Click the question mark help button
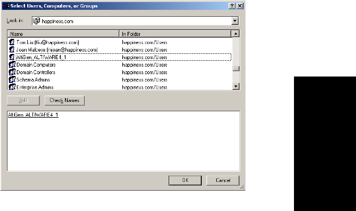This screenshot has width=356, height=211. pos(232,6)
